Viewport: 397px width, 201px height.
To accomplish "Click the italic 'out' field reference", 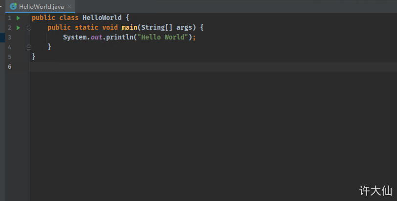I will tap(96, 37).
